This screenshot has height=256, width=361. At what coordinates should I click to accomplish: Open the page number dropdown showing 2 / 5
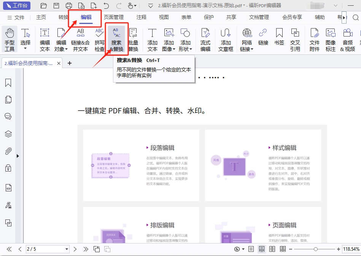point(67,249)
